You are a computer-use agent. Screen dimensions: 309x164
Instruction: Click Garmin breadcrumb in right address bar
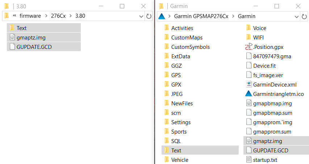coord(247,16)
